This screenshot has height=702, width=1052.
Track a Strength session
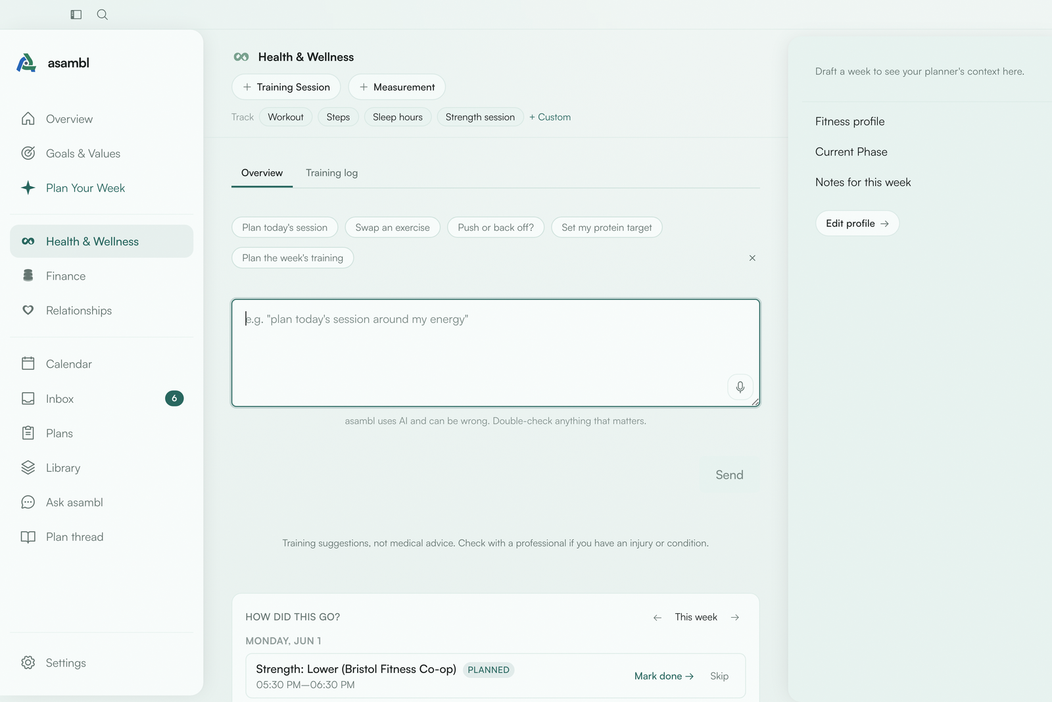480,117
